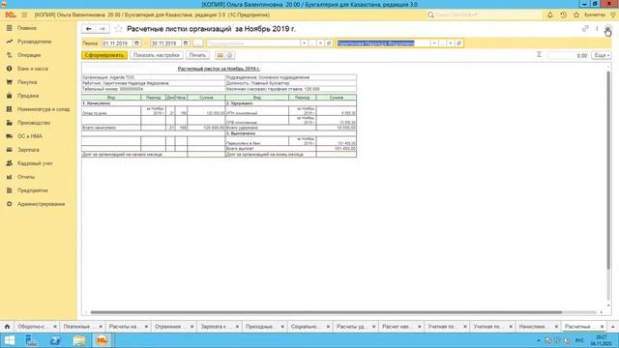Open the history clock icon
619x348 pixels.
tap(563, 15)
